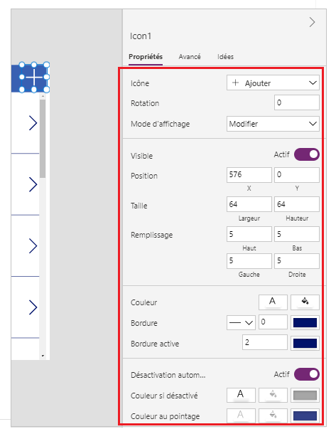Click the plus Add icon on canvas
Viewport: 336px width, 434px height.
click(34, 78)
